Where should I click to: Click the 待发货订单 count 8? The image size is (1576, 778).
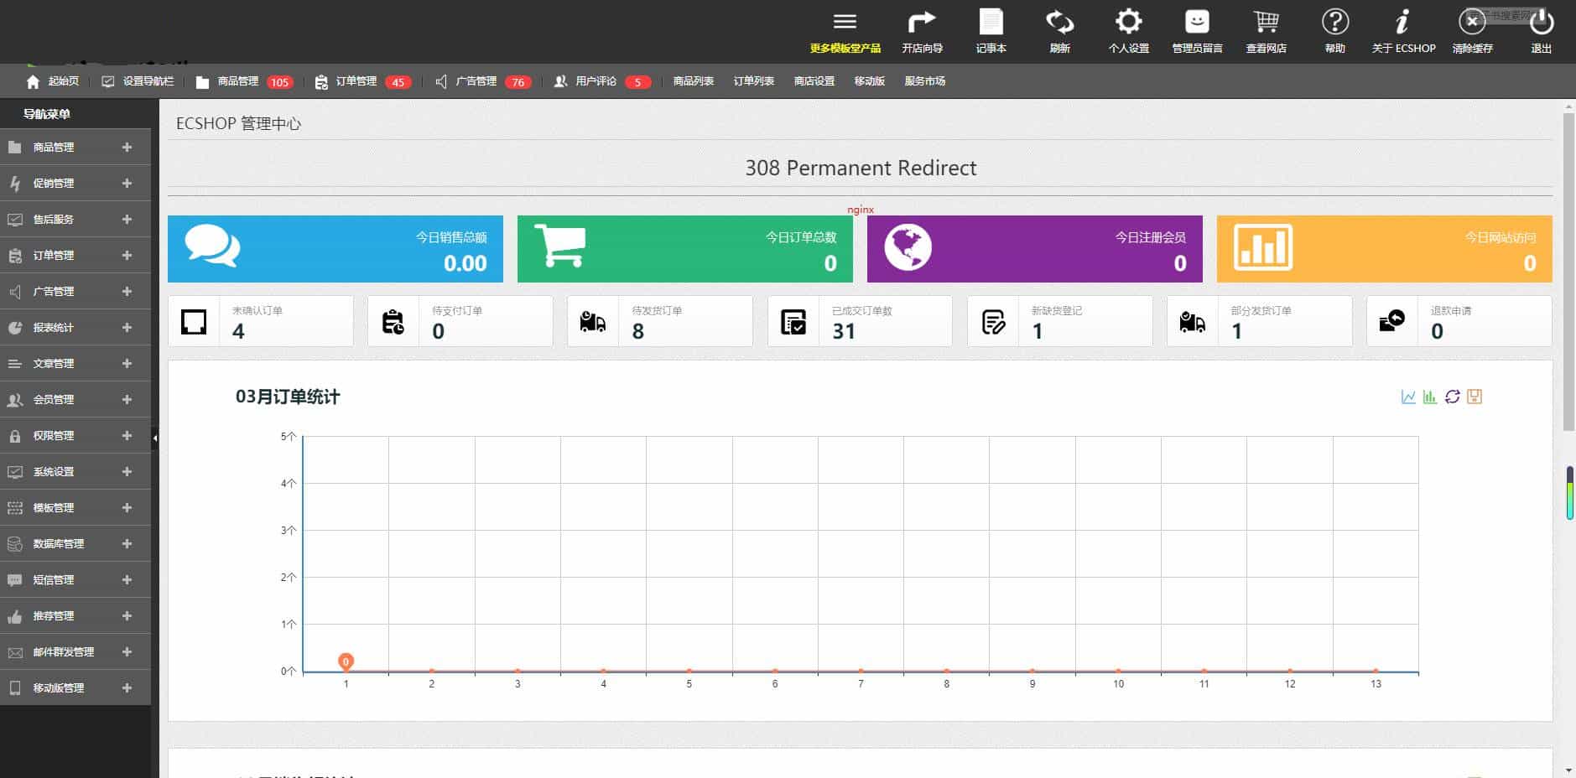click(x=638, y=331)
